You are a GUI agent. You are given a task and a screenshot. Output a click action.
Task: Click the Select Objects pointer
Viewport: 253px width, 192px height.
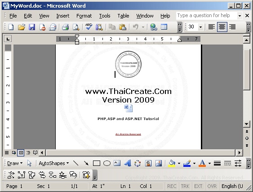(x=29, y=163)
